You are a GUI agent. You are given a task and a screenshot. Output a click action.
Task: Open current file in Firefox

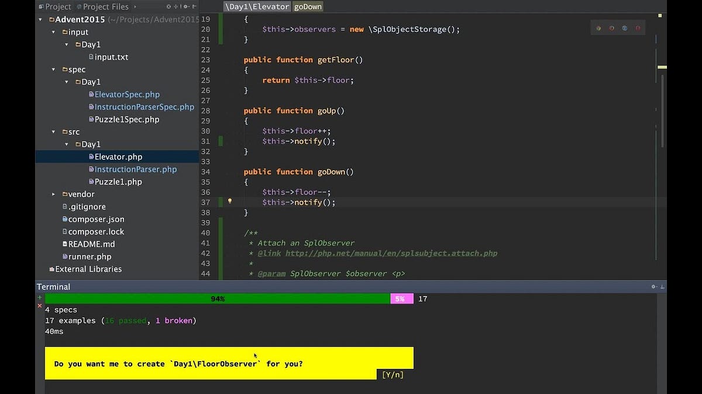611,27
